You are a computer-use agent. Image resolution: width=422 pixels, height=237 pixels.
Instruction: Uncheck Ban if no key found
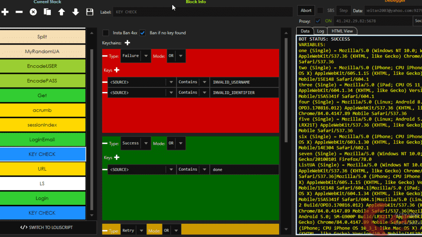point(142,33)
